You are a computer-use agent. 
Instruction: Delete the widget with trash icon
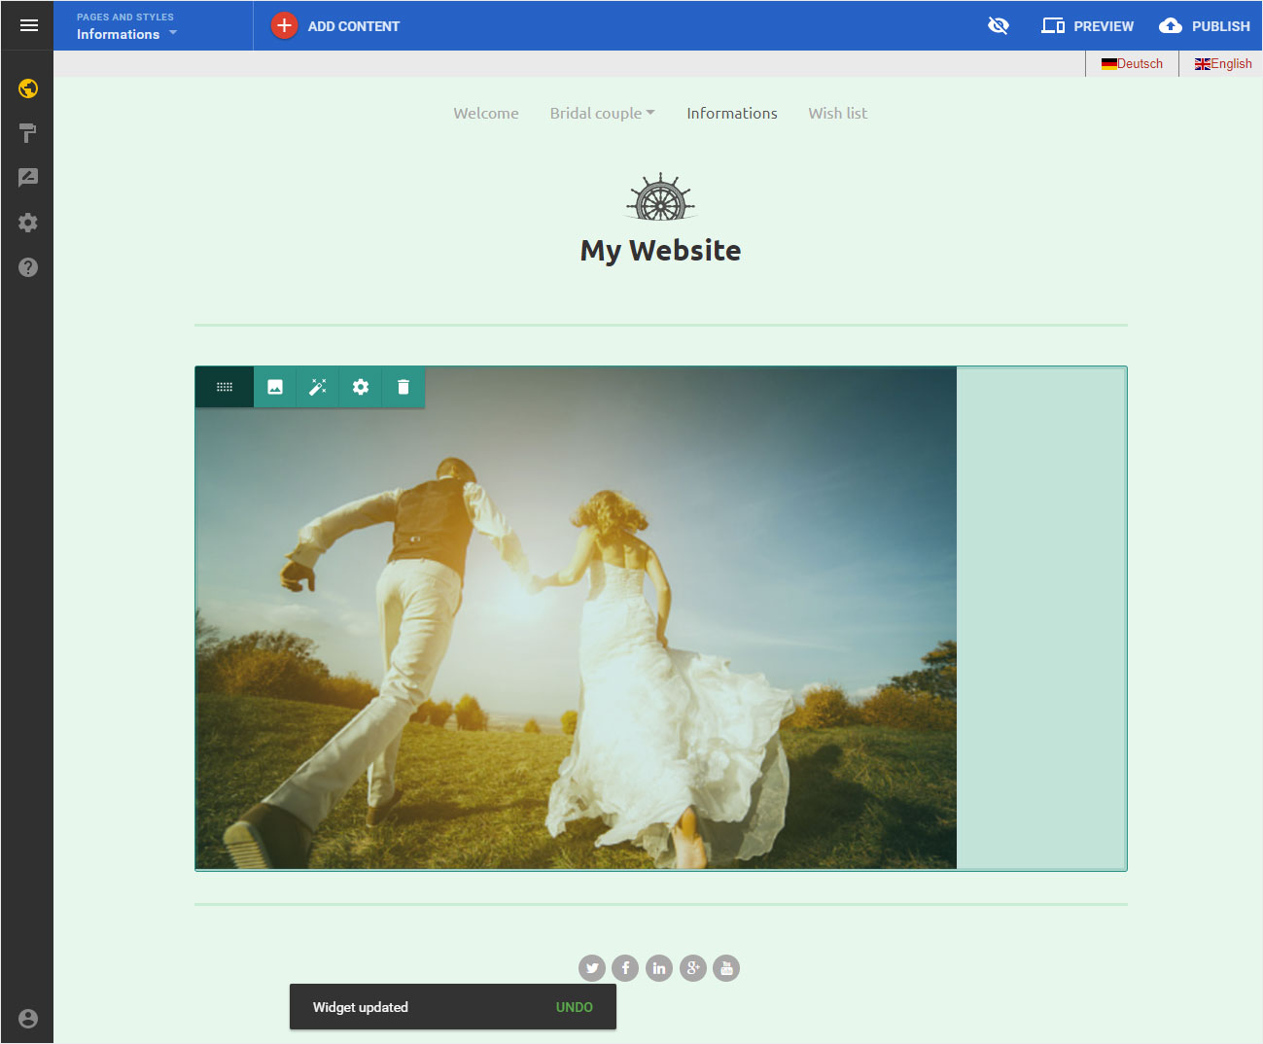[403, 387]
